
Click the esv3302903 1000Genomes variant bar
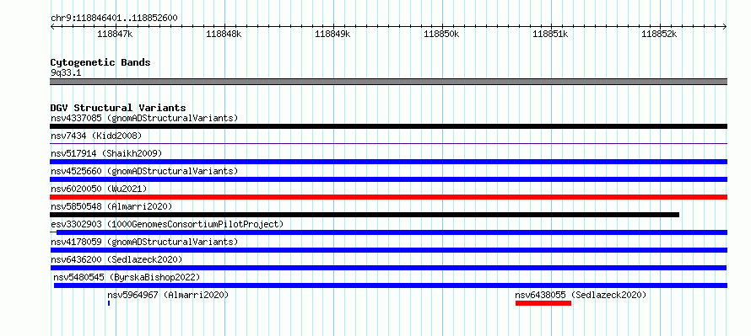pos(388,232)
